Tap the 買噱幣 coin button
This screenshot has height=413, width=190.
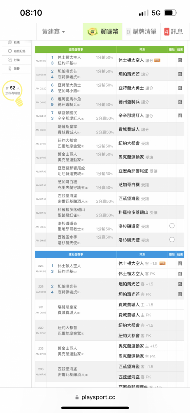click(x=103, y=32)
